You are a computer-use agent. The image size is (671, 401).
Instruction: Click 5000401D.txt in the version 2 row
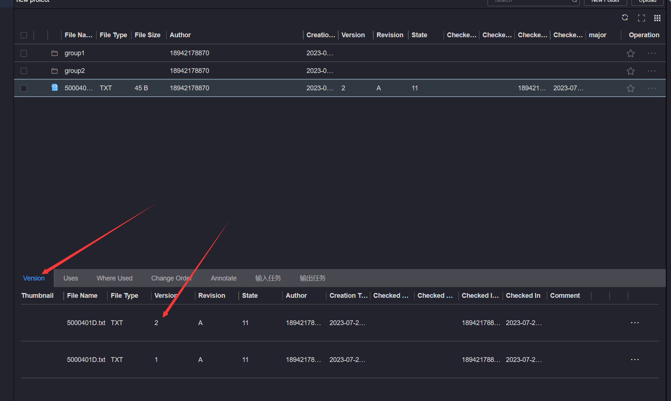click(86, 323)
